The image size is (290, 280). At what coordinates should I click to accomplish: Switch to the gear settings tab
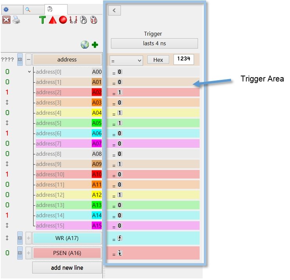click(x=6, y=9)
